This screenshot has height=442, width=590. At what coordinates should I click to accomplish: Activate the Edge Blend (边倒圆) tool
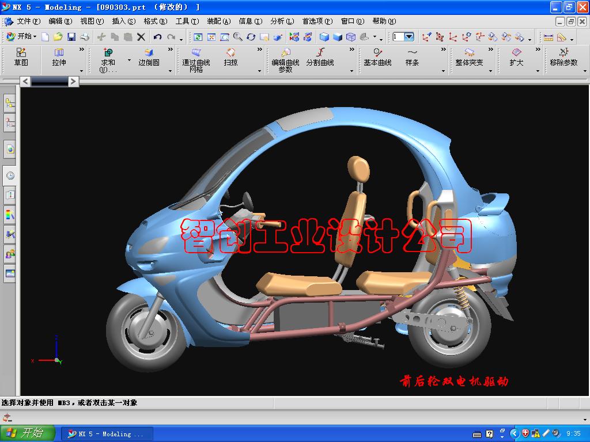(x=149, y=56)
